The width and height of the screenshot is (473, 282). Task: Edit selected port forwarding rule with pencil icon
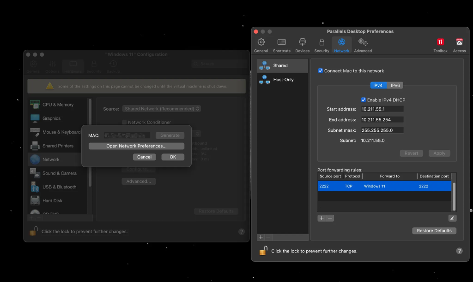click(x=452, y=218)
